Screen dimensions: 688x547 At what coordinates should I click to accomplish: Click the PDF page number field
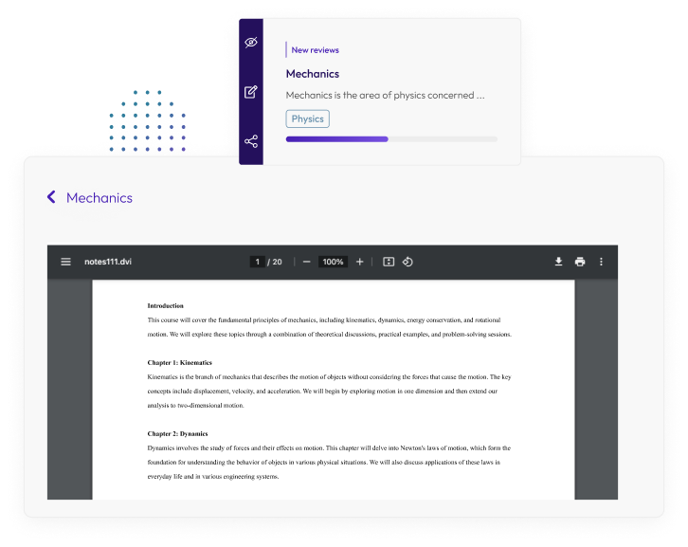(257, 262)
